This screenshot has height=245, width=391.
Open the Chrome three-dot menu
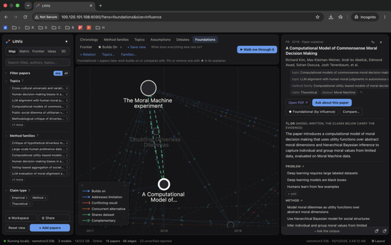(385, 17)
